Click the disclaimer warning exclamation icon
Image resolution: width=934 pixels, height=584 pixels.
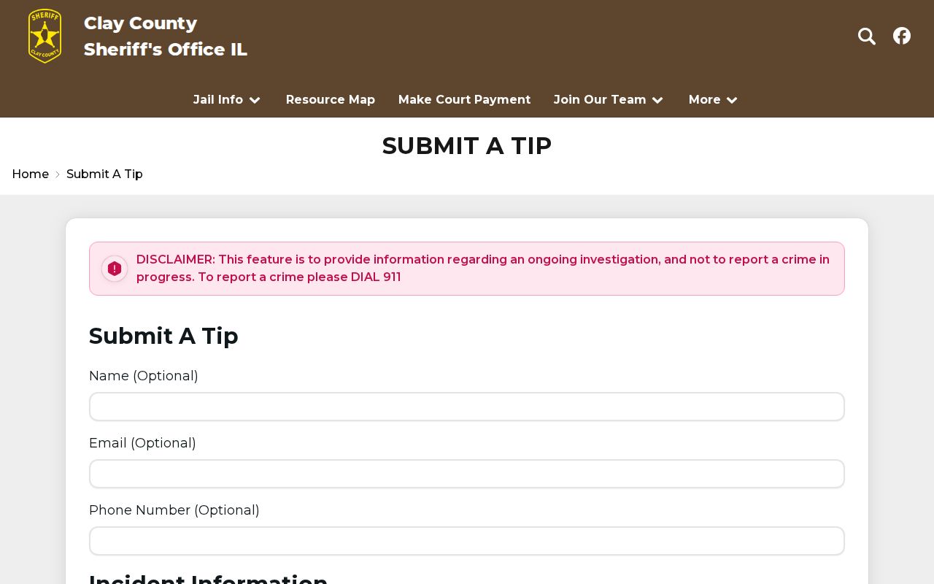115,269
